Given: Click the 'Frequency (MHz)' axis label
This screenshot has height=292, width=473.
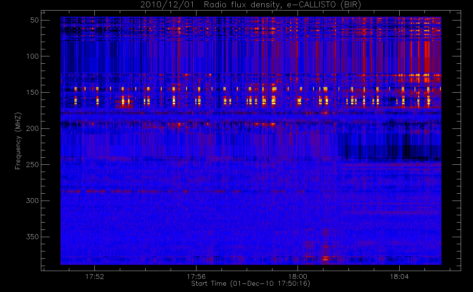Looking at the screenshot, I should pos(18,141).
